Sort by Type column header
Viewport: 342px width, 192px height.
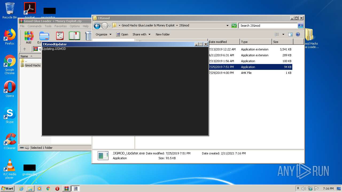(255, 42)
